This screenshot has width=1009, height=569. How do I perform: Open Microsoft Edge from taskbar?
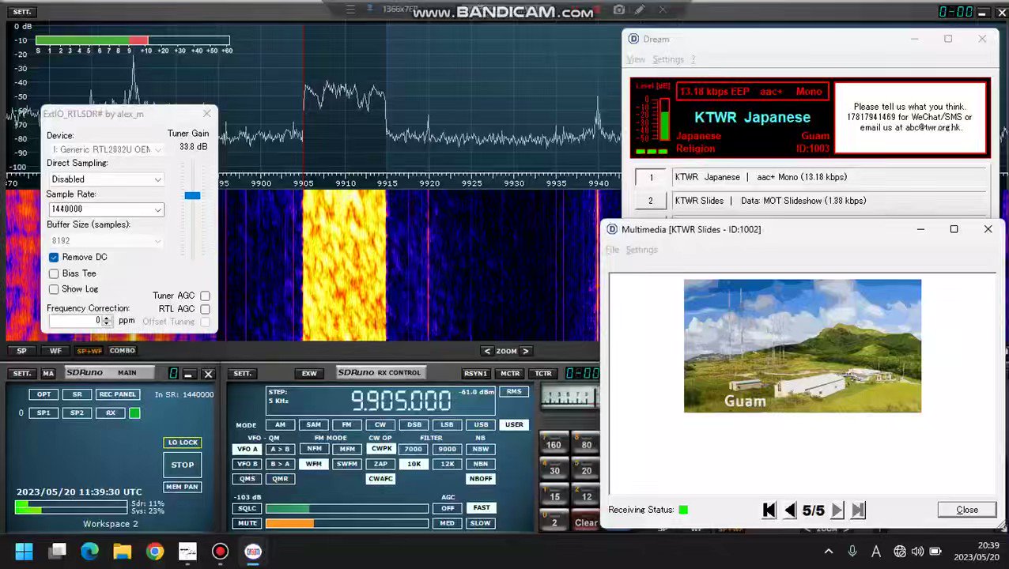pos(89,551)
